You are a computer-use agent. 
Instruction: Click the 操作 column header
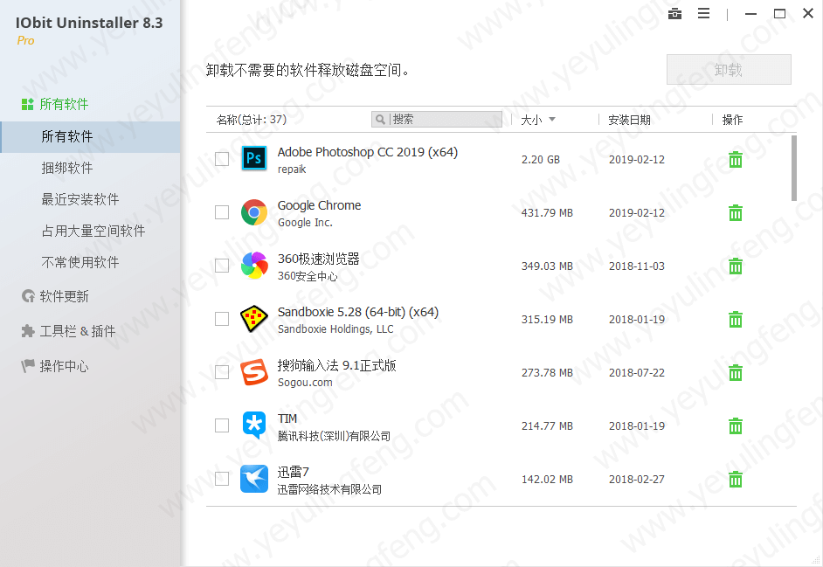pyautogui.click(x=732, y=120)
